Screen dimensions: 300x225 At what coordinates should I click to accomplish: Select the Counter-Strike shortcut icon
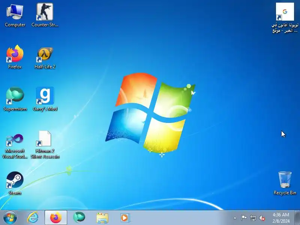click(45, 15)
